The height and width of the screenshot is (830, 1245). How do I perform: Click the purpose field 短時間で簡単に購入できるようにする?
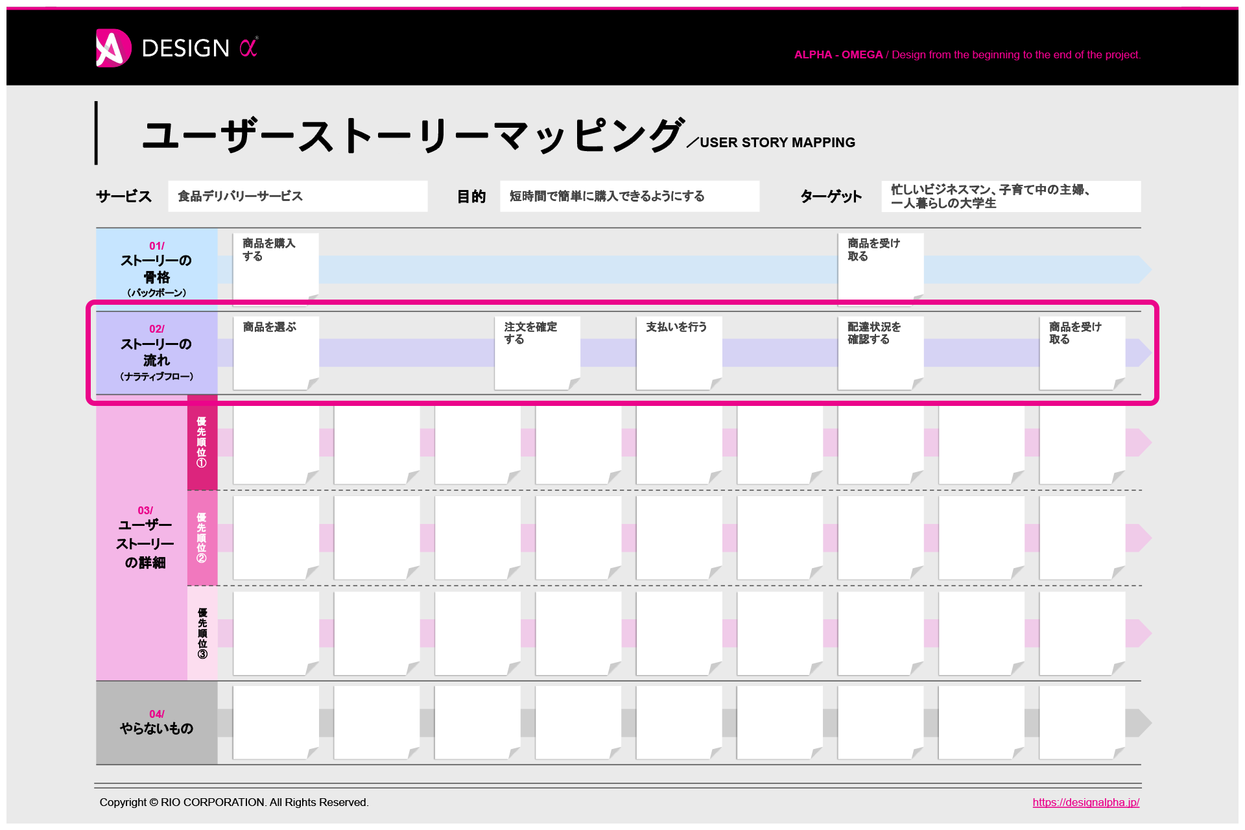pos(630,196)
